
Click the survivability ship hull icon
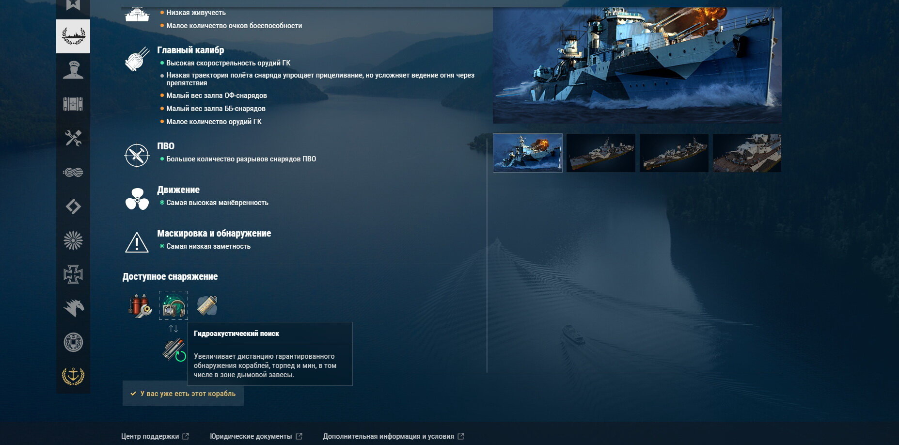[137, 15]
